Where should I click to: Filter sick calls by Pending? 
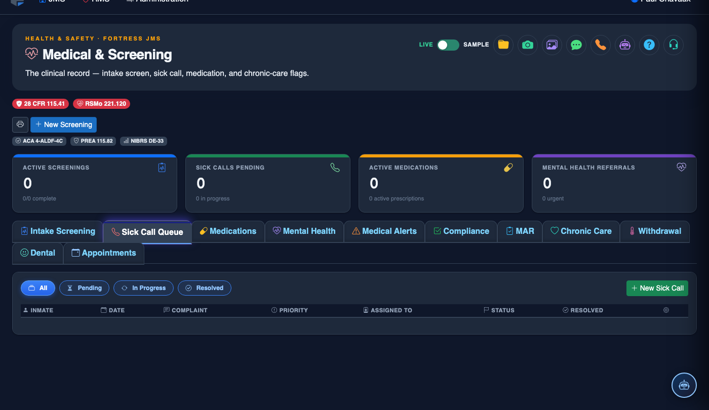85,288
